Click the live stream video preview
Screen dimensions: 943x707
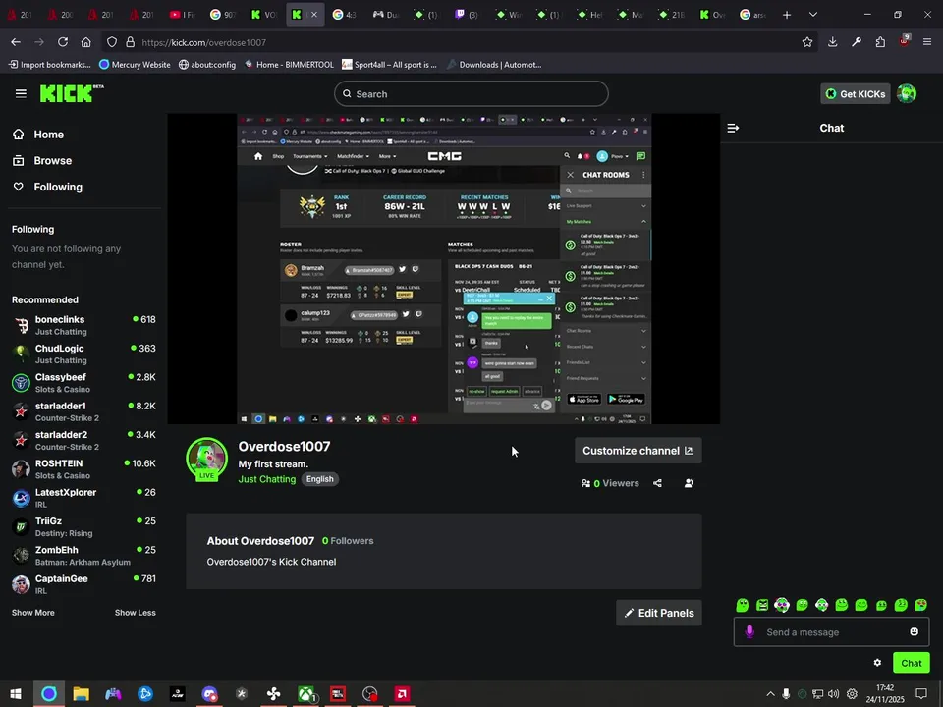click(x=444, y=269)
